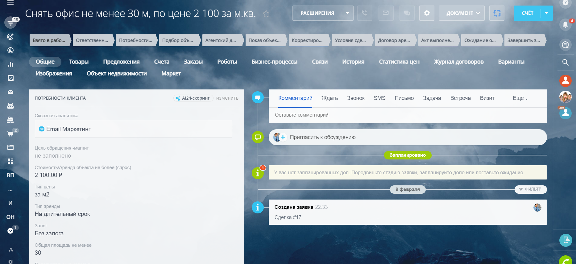Open settings with the gear icon in the header
Image resolution: width=576 pixels, height=264 pixels.
pos(427,13)
